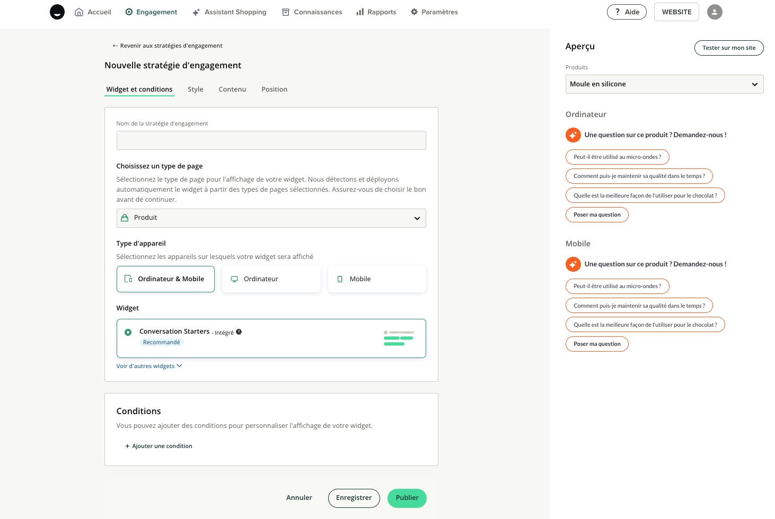Click the black smiley logo icon
This screenshot has width=775, height=519.
(57, 12)
